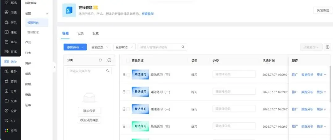Image resolution: width=333 pixels, height=140 pixels.
Task: Click drag handle of 乘法练习（二） row
Action: [124, 92]
